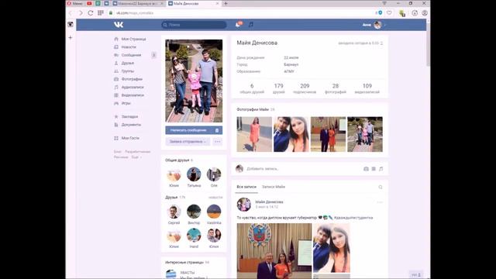Click the unread messages counter badge
Screen dimensions: 496x279
tap(153, 55)
